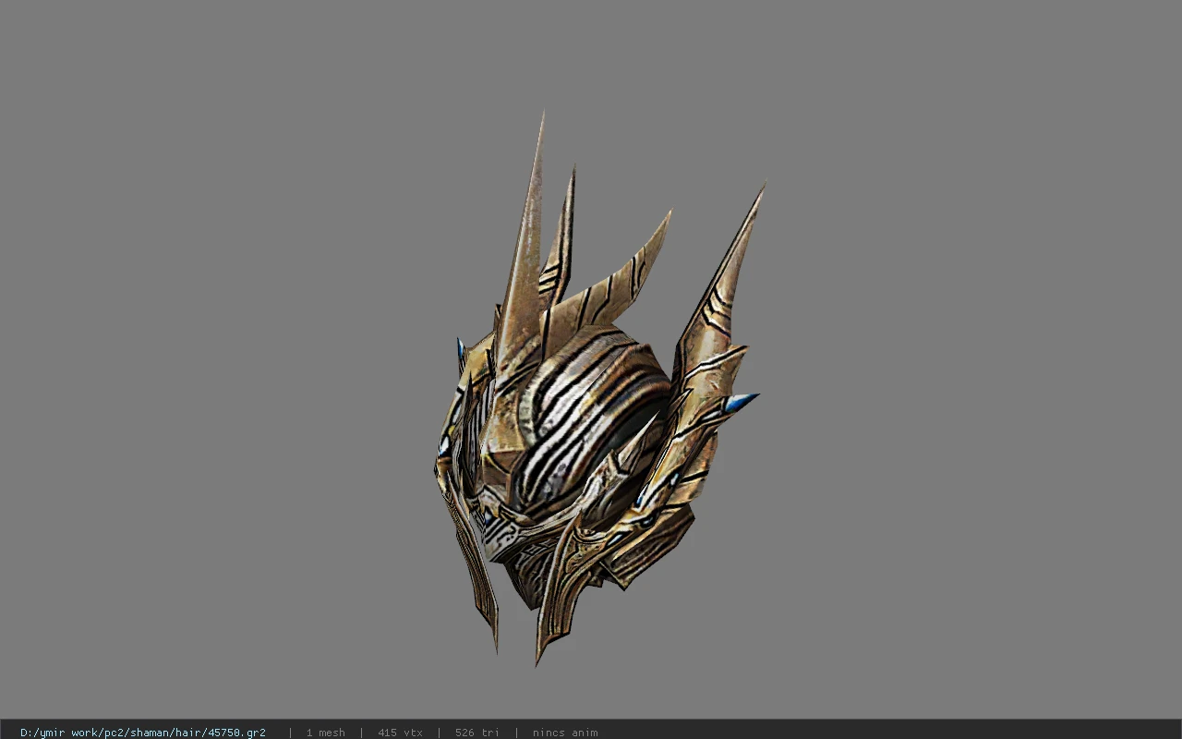Click the '1 mesh' status entry
This screenshot has height=739, width=1182.
point(325,733)
